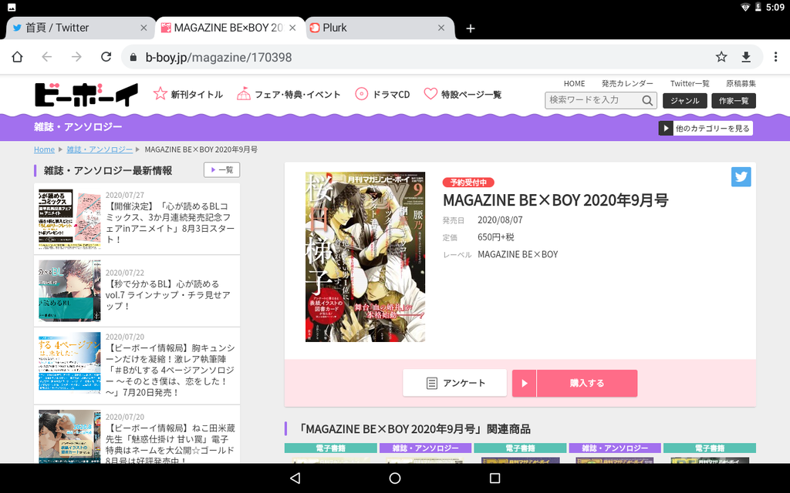
Task: Open a new tab with plus icon
Action: click(471, 29)
